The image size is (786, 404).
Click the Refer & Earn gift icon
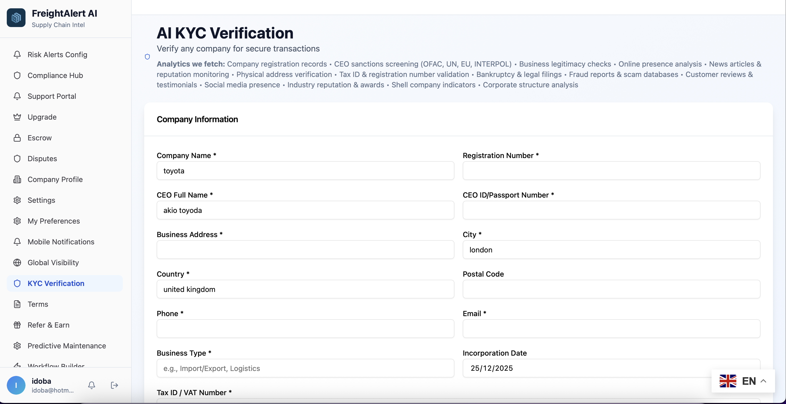coord(17,325)
